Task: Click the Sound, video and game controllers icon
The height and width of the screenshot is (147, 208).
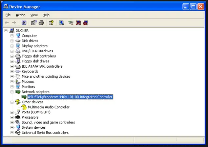Action: click(x=18, y=122)
